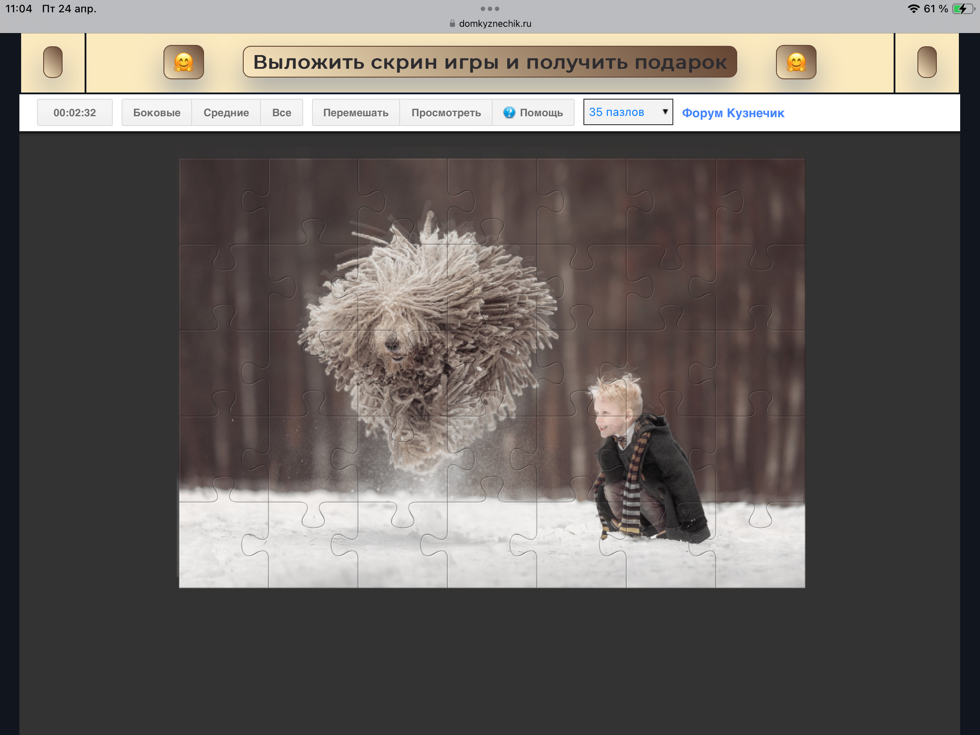Click the Выложить скрин игры banner
The width and height of the screenshot is (980, 735).
[x=490, y=62]
